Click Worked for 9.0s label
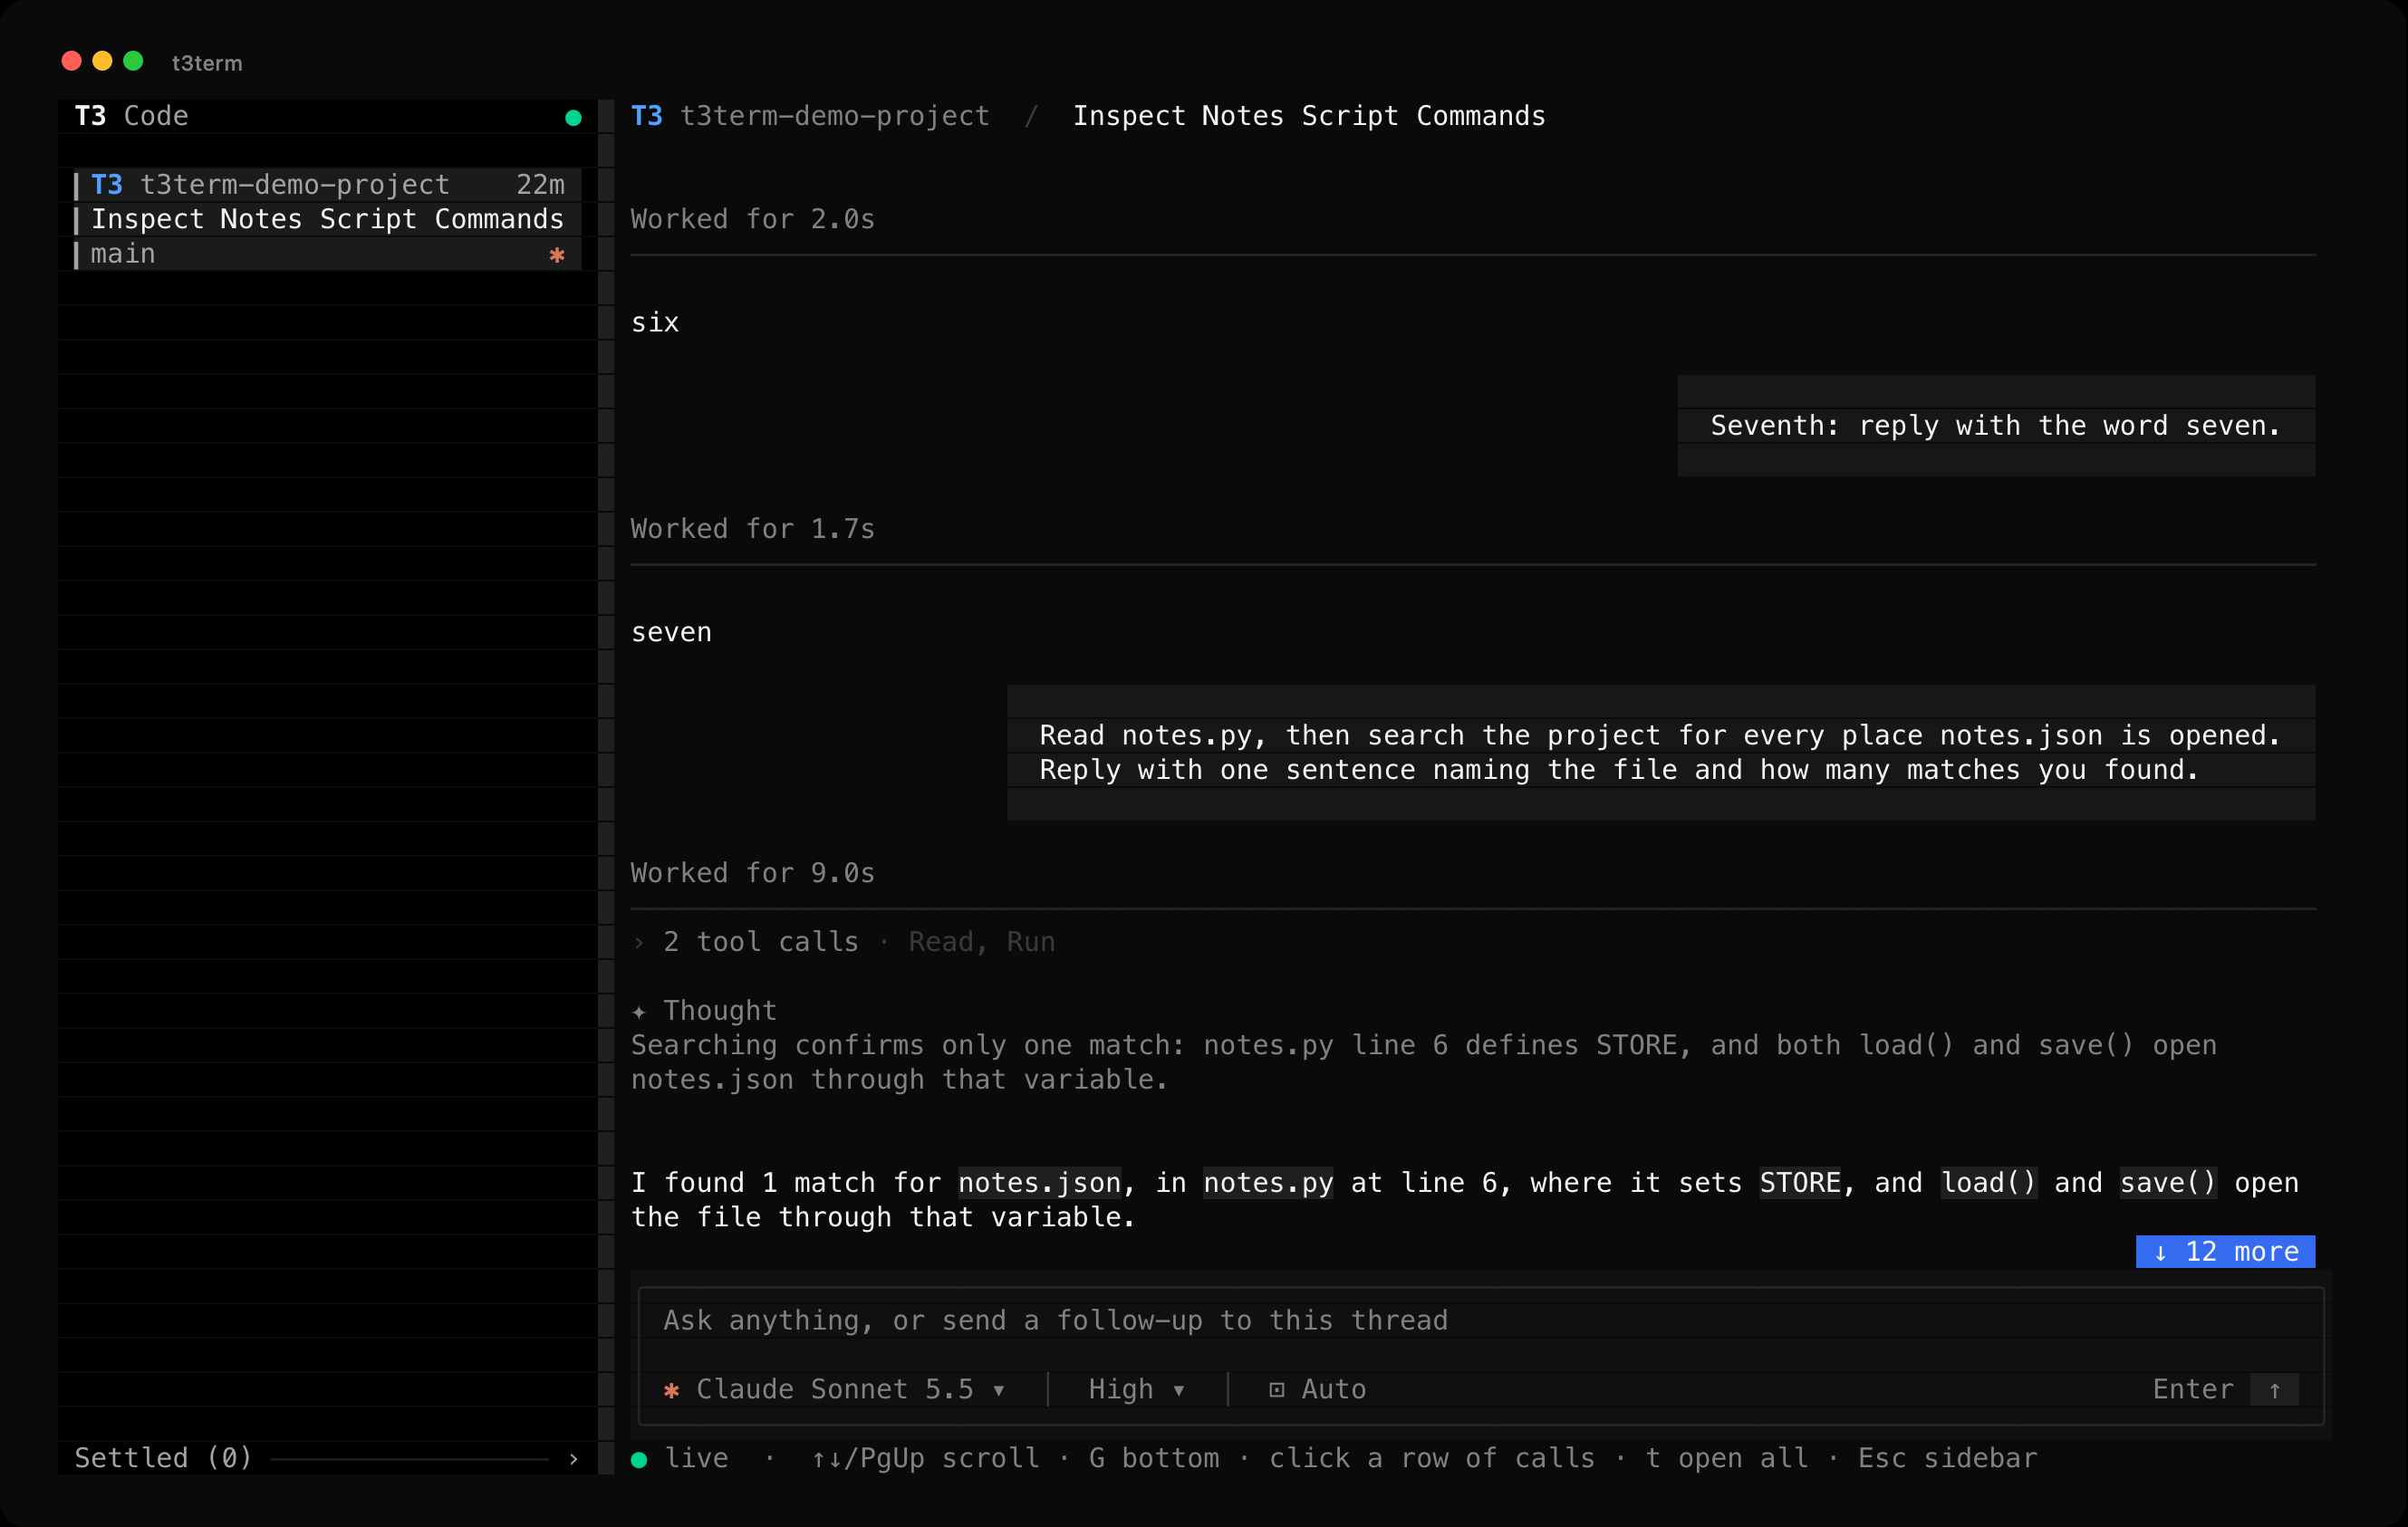 [x=753, y=873]
